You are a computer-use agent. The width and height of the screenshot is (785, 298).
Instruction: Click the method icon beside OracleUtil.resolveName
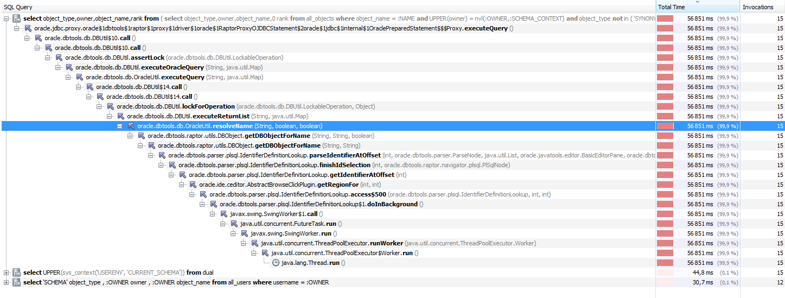[131, 126]
